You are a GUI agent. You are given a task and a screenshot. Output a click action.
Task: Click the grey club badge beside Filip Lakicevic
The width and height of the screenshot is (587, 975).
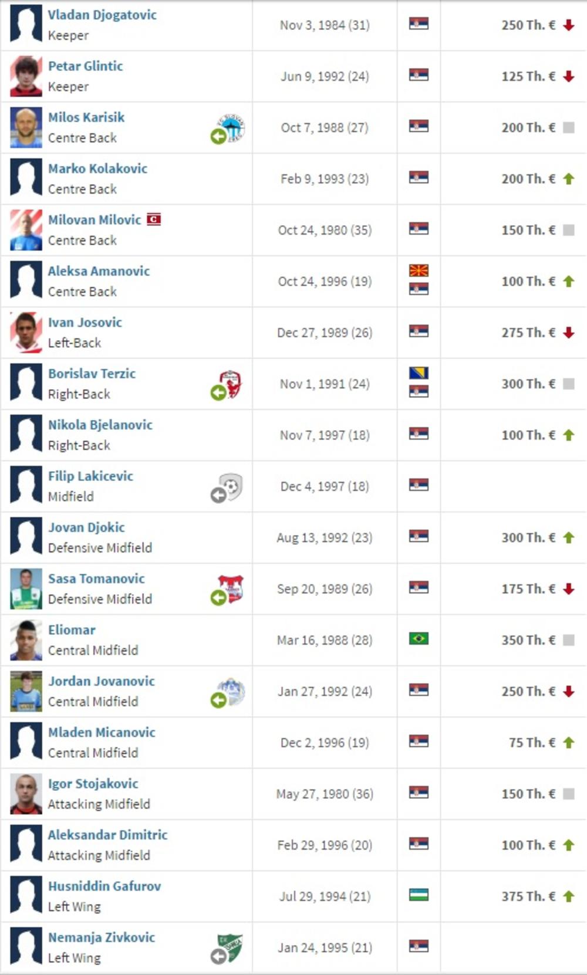231,486
